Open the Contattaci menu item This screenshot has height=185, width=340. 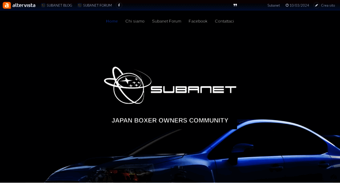(224, 21)
